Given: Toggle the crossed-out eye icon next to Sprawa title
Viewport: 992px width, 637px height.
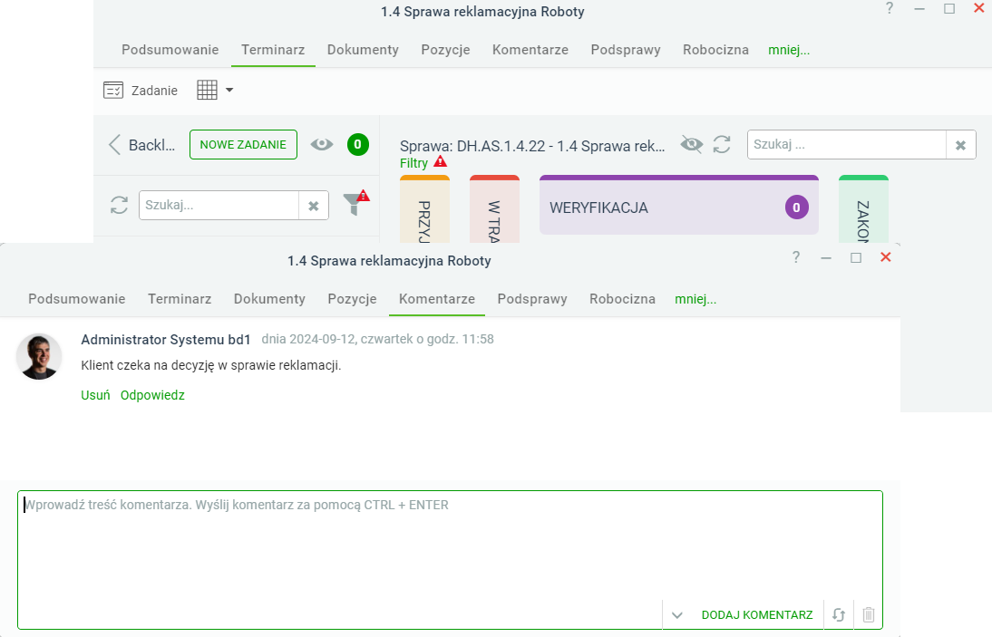Looking at the screenshot, I should [692, 145].
